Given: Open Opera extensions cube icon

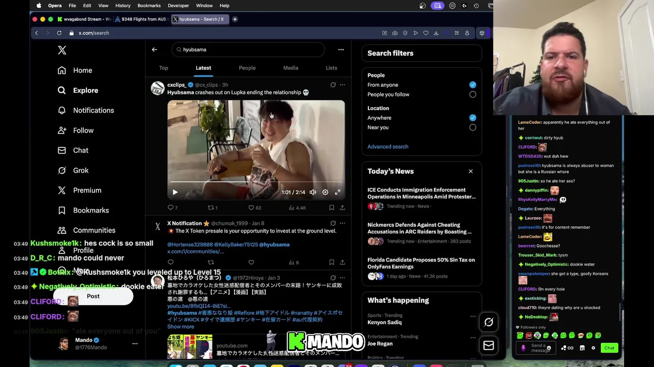Looking at the screenshot, I should click(x=482, y=33).
